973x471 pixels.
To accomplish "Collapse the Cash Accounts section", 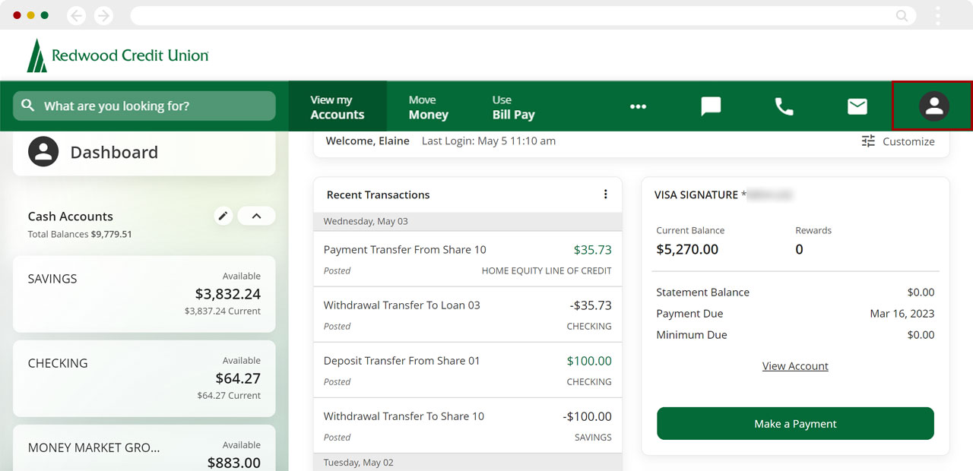I will [256, 216].
